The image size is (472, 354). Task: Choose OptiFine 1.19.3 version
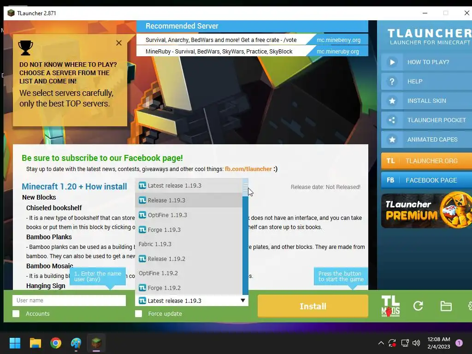tap(189, 215)
